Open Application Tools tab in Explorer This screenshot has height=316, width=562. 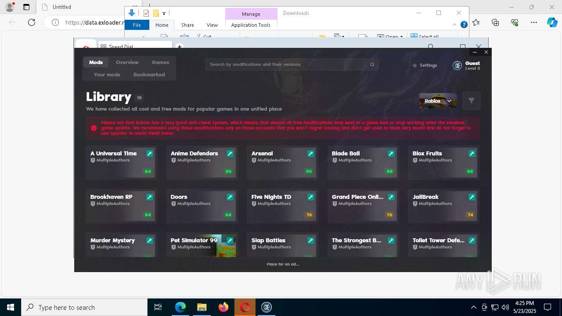click(251, 25)
